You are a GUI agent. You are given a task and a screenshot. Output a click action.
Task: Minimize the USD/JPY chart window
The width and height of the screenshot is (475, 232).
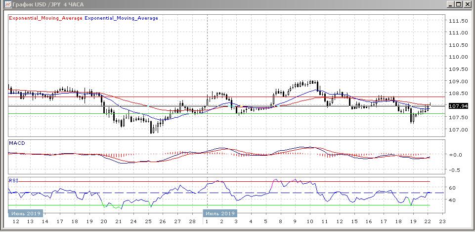451,4
